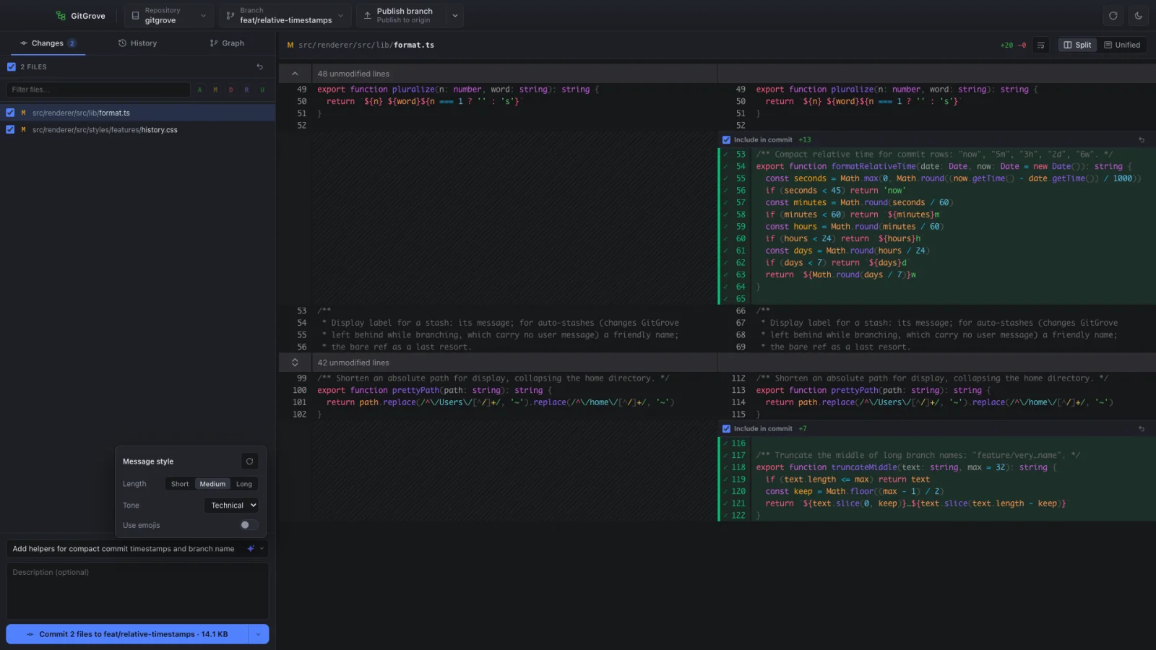
Task: Revert the +13 hunk with its undo arrow
Action: (1142, 140)
